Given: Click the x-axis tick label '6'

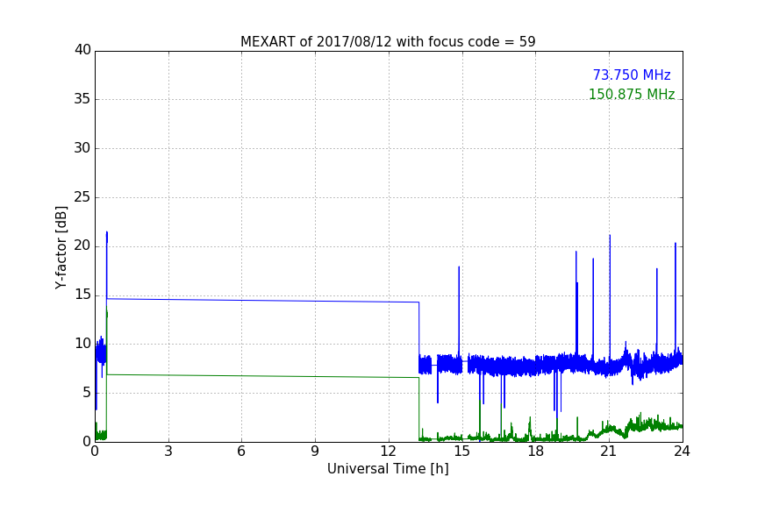Looking at the screenshot, I should pos(241,452).
